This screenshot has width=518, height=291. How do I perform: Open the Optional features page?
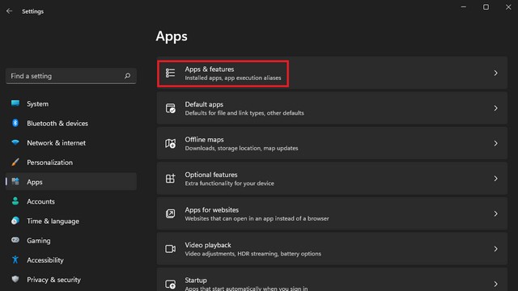[332, 179]
